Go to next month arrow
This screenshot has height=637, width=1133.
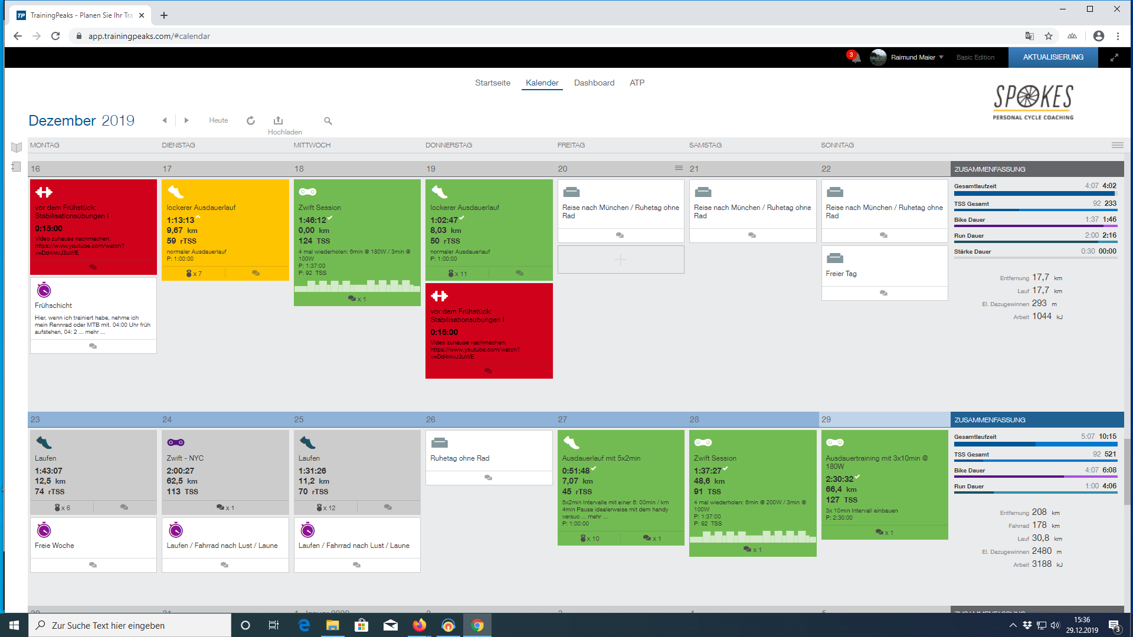(x=186, y=120)
